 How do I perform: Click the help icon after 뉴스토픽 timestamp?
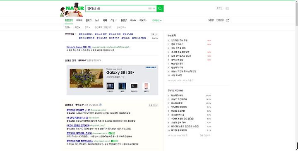pyautogui.click(x=193, y=80)
